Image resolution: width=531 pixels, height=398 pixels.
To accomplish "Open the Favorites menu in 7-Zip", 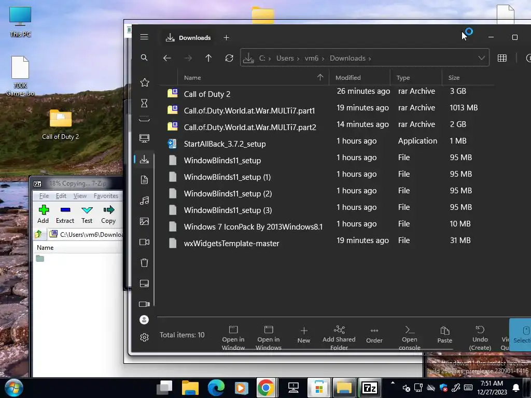I will (106, 196).
